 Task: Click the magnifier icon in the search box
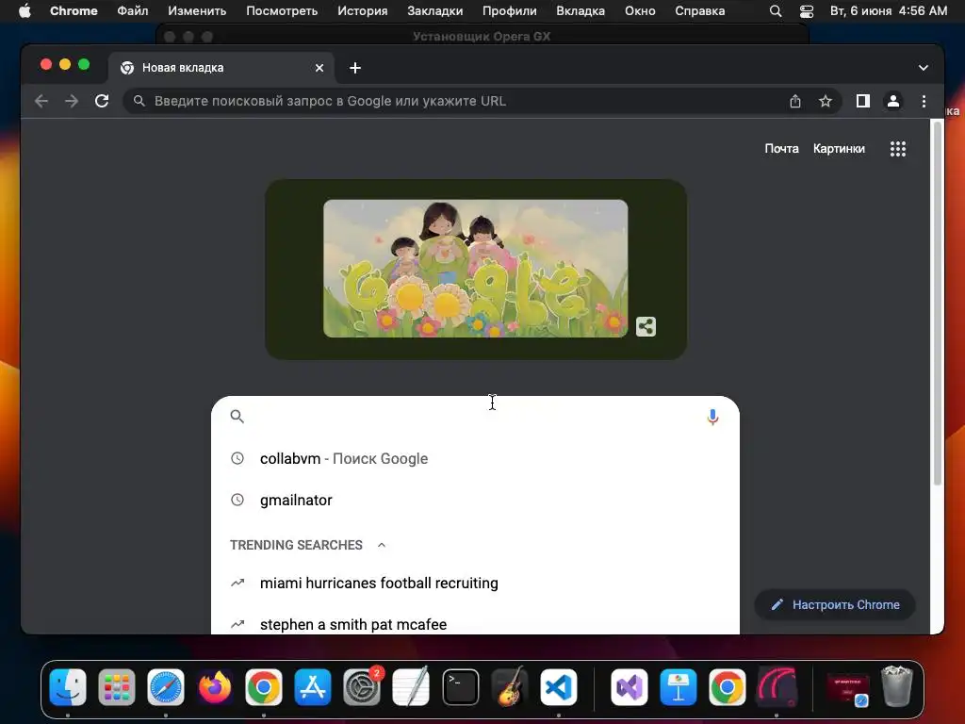coord(237,417)
